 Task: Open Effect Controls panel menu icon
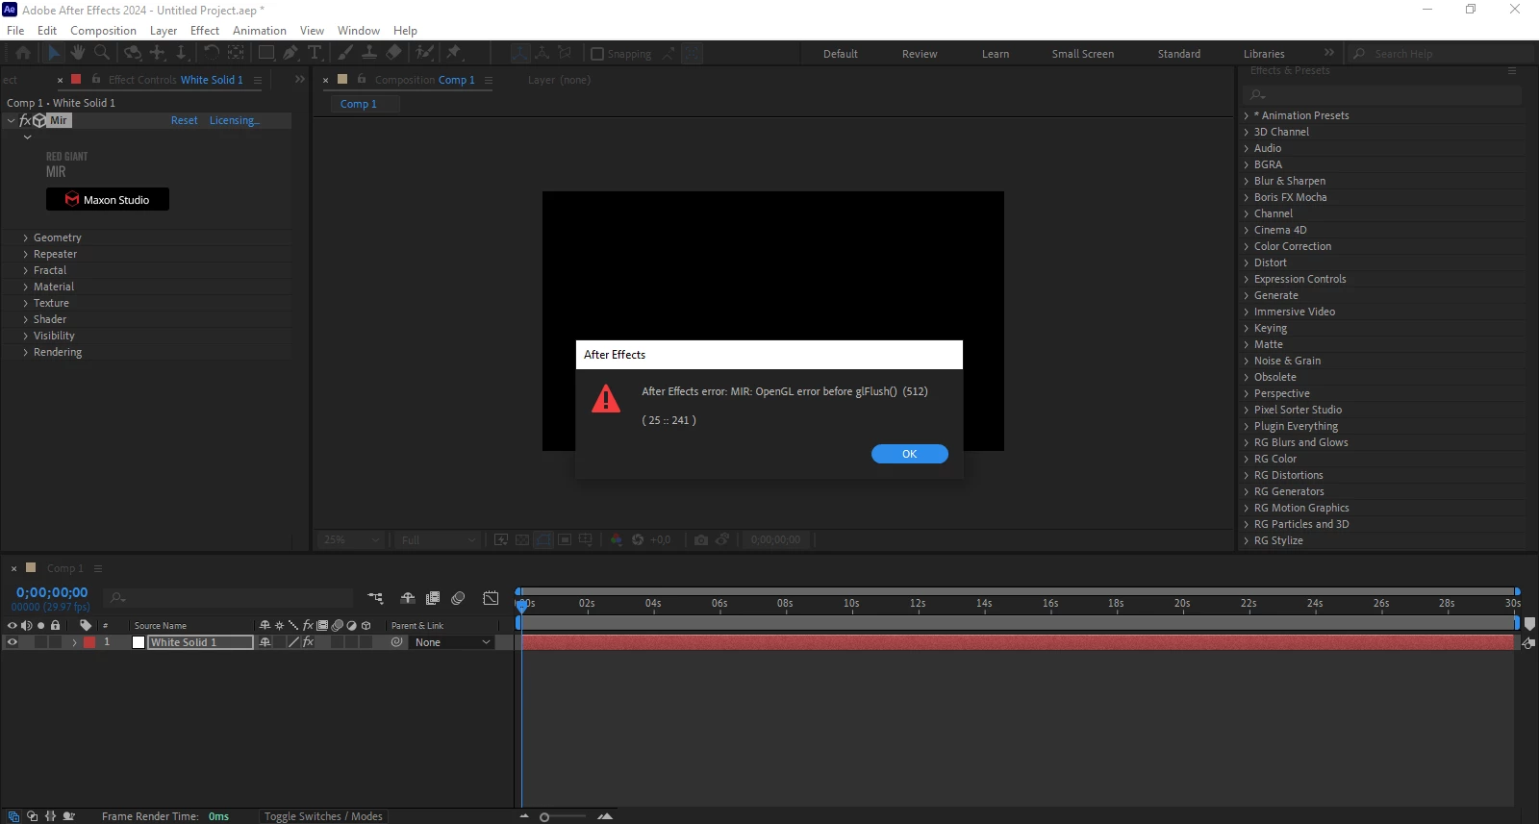[258, 80]
